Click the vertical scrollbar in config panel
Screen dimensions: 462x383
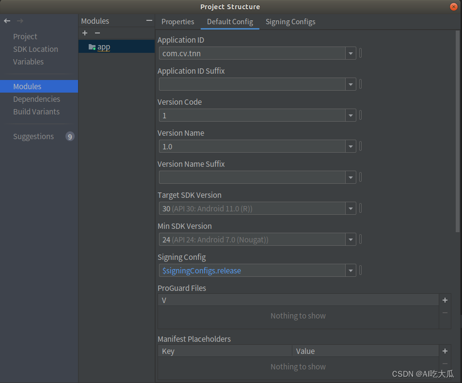pos(458,131)
